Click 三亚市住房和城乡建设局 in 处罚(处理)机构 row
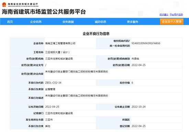This screenshot has width=189, height=136. [x=59, y=59]
